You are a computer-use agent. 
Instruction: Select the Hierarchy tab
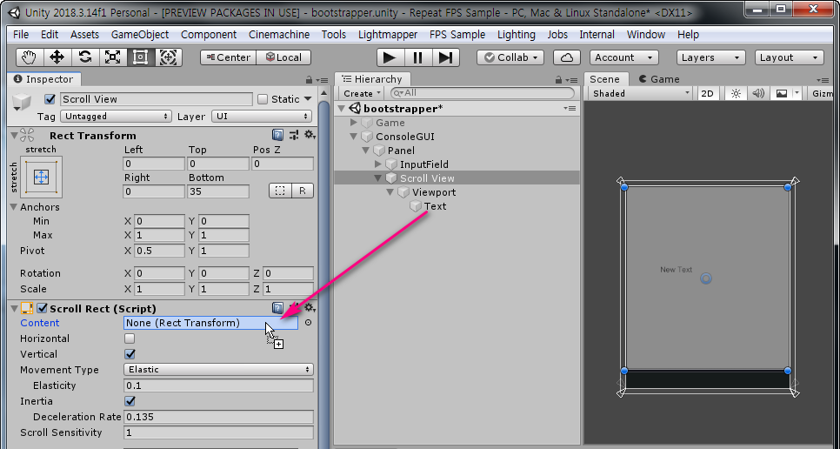pyautogui.click(x=372, y=79)
